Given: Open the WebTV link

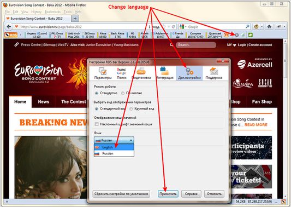Looking at the screenshot, I should tap(63, 45).
